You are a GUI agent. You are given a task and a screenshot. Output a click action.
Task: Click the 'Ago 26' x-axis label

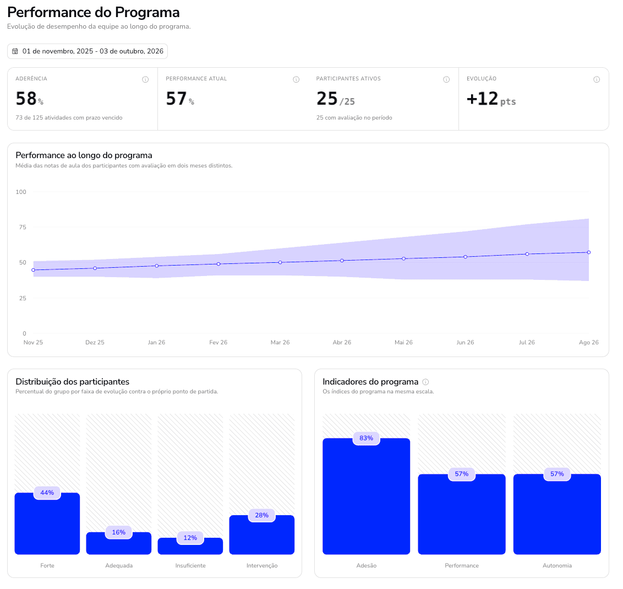click(x=589, y=342)
